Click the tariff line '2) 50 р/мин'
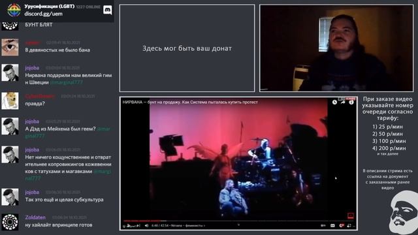Image resolution: width=418 pixels, height=235 pixels. coord(387,134)
